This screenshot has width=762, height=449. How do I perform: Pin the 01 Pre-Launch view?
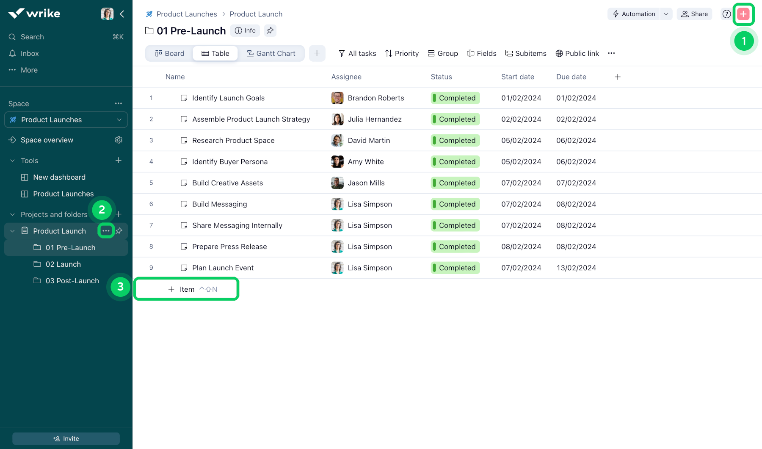point(270,30)
